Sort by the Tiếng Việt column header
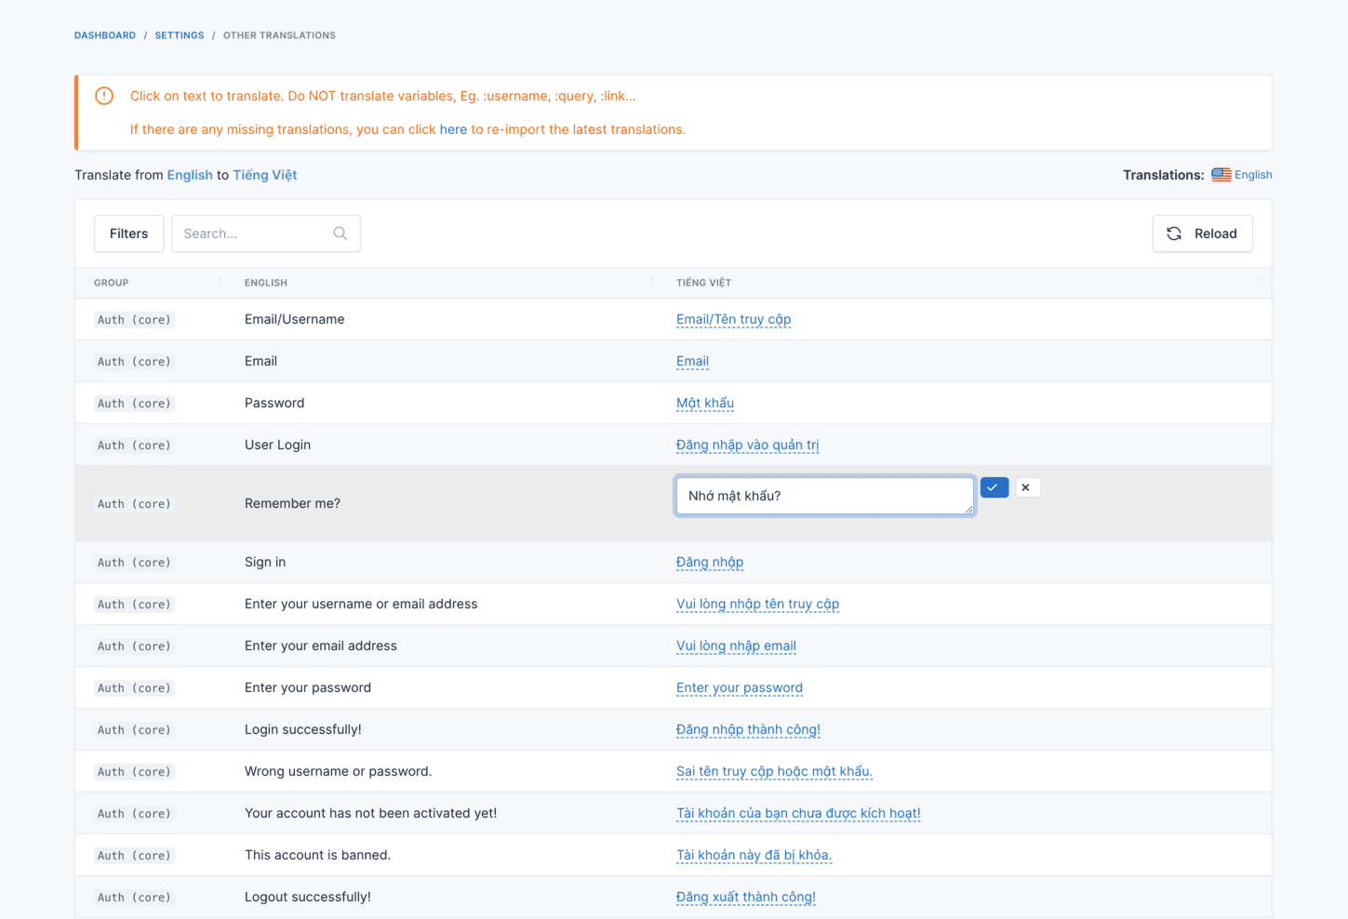1348x919 pixels. [703, 283]
